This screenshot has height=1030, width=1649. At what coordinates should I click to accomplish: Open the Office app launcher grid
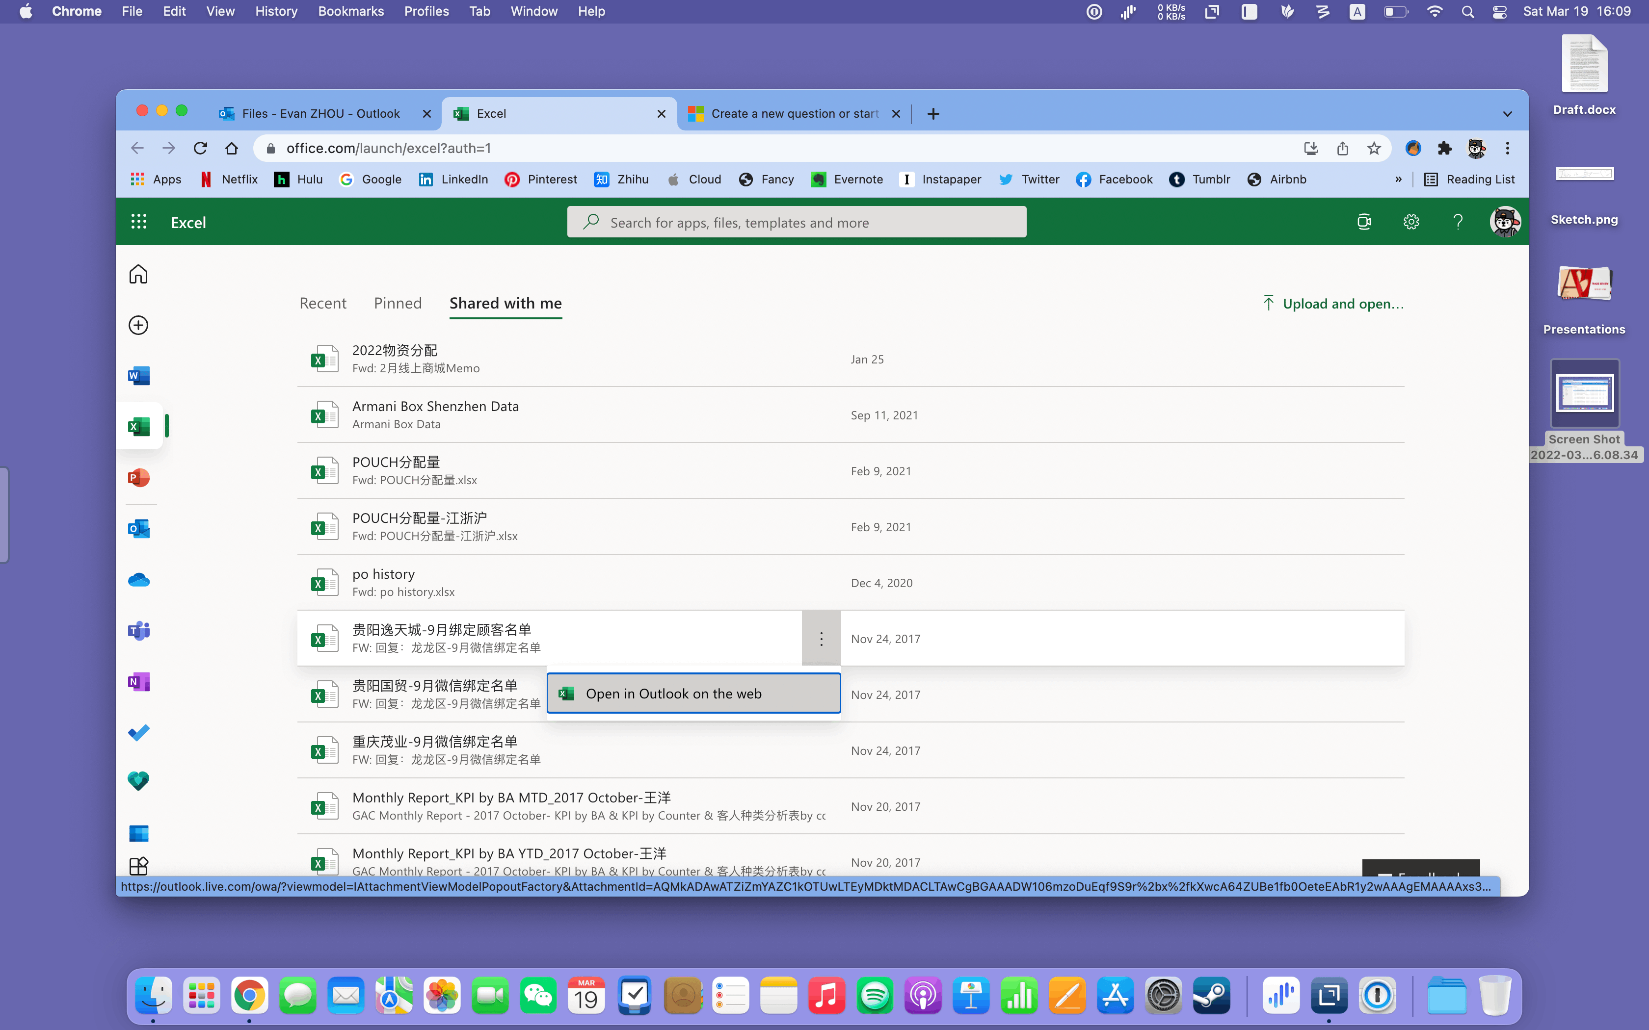click(x=138, y=222)
